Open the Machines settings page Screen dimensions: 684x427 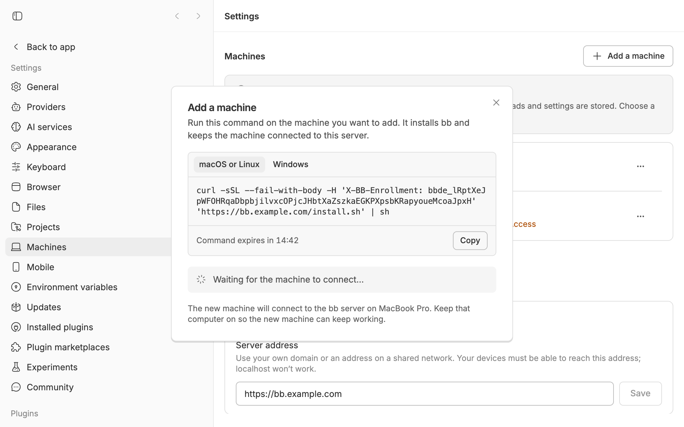click(x=89, y=247)
